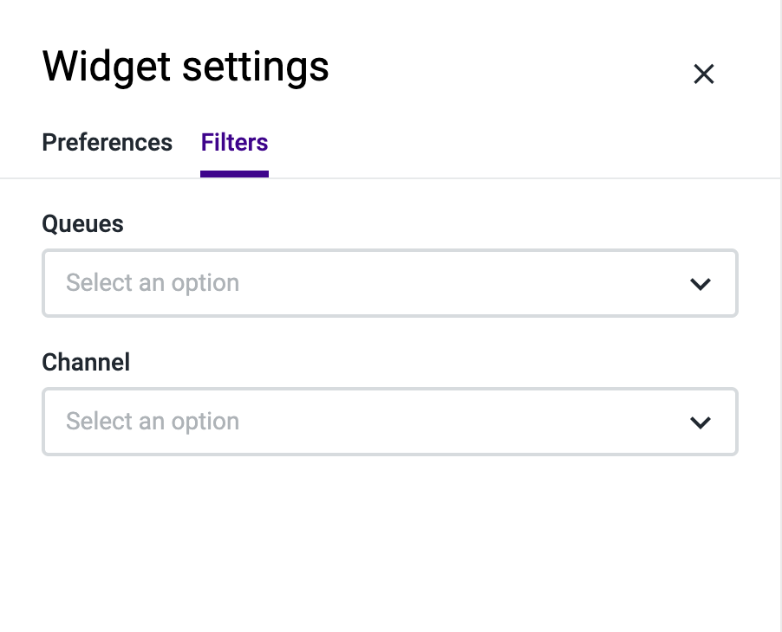Click the Queues label
The width and height of the screenshot is (782, 632).
coord(82,223)
